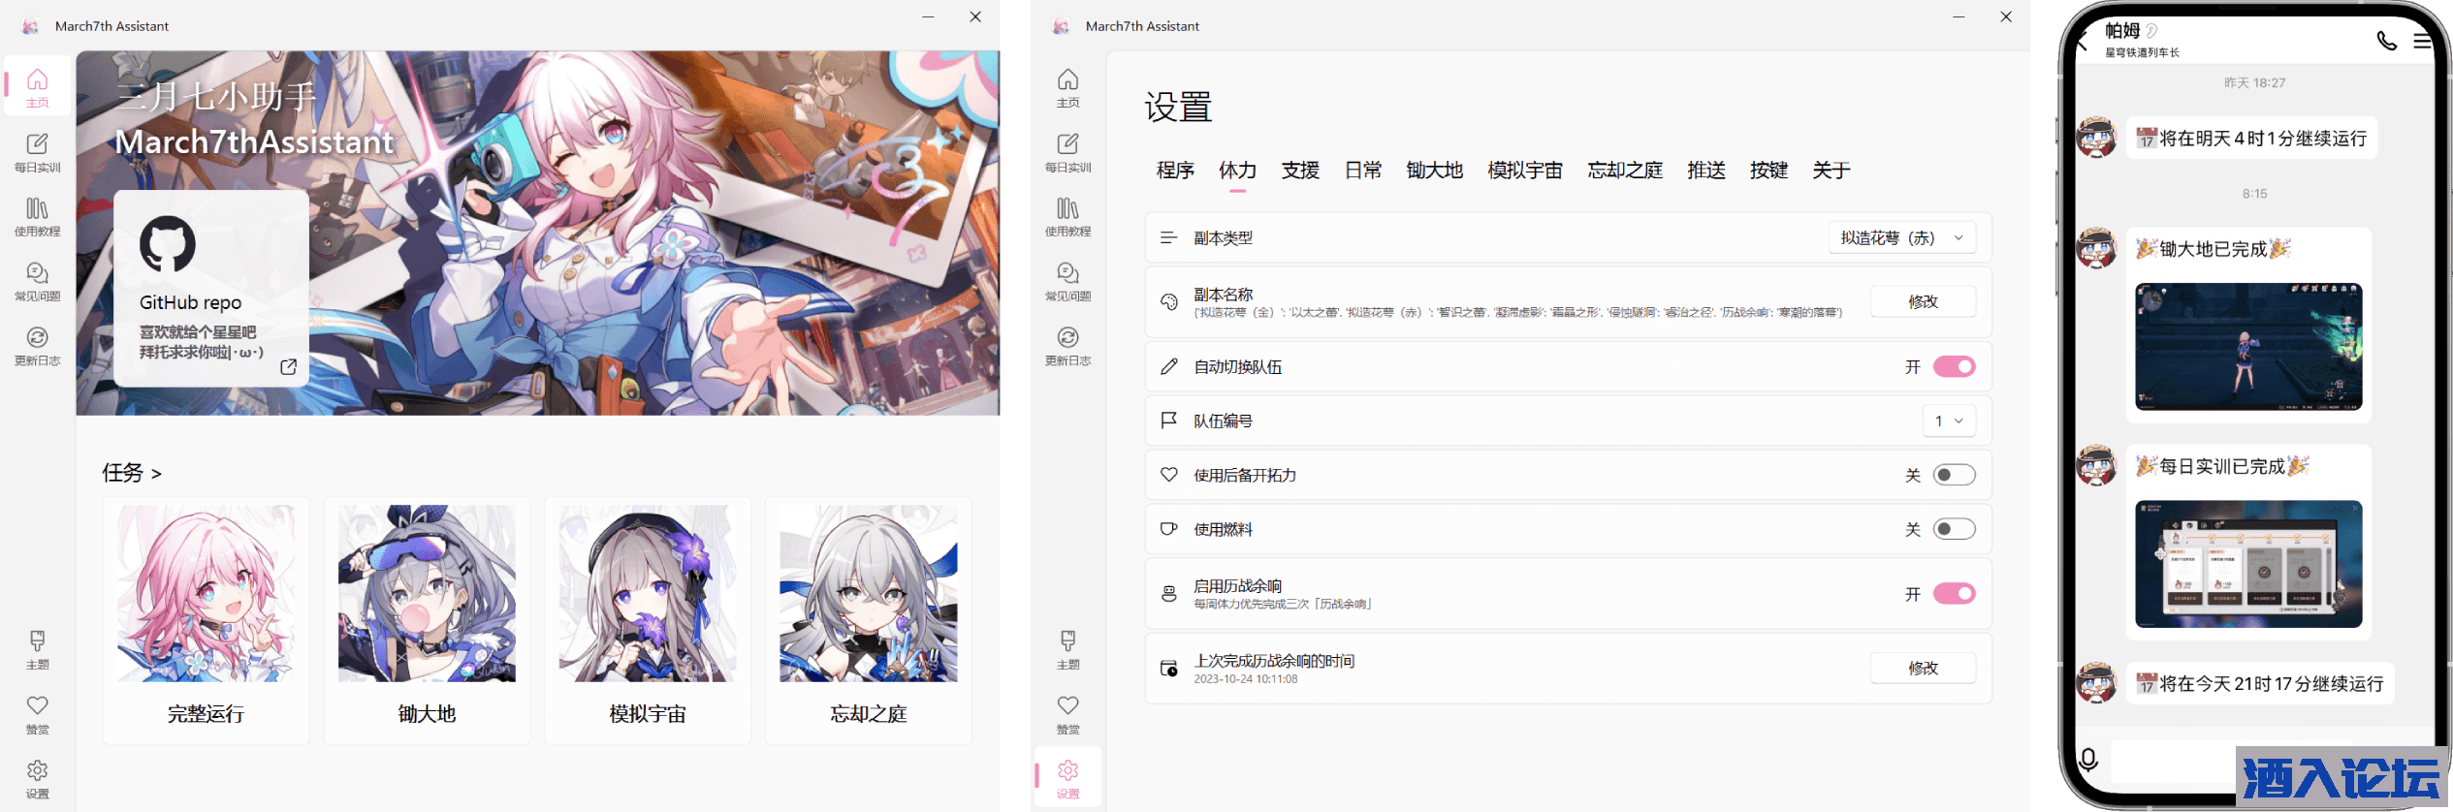Image resolution: width=2453 pixels, height=812 pixels.
Task: Start 完整运行 task card
Action: (x=206, y=620)
